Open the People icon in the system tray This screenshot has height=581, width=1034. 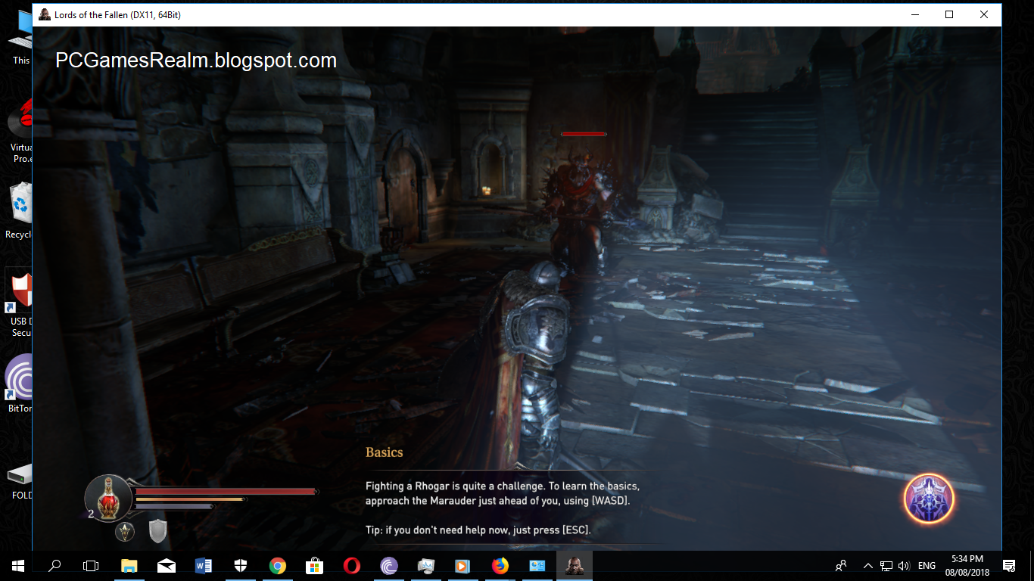pos(841,566)
